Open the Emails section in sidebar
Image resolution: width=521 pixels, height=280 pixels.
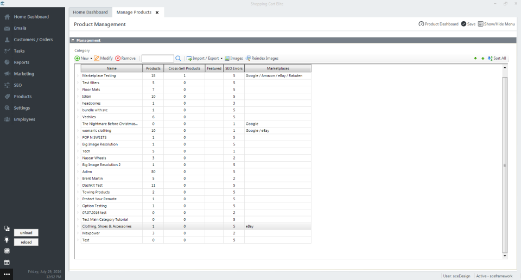pos(20,28)
